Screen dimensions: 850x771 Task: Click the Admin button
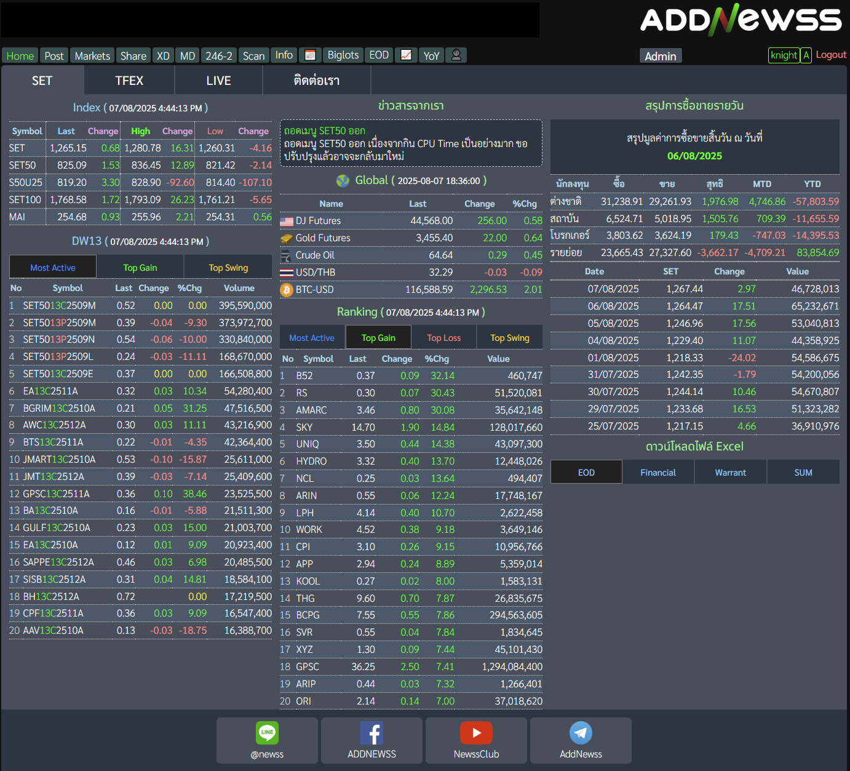(x=661, y=56)
